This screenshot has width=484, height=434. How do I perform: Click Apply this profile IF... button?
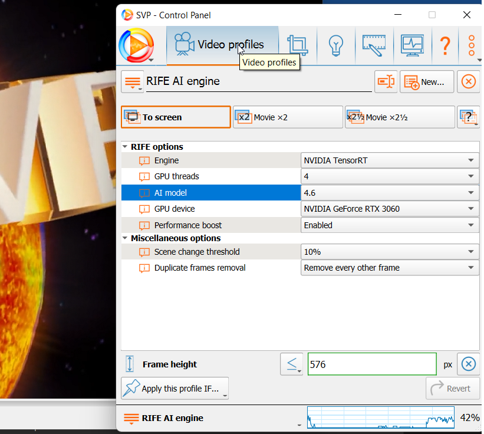click(174, 389)
